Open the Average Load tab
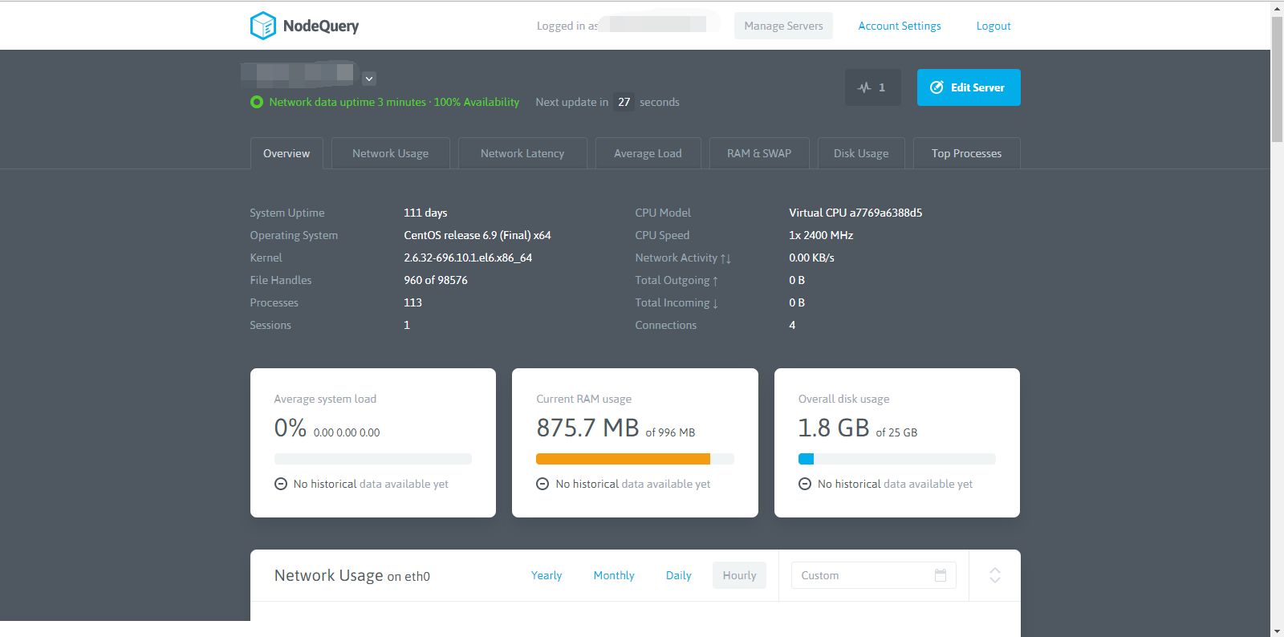The width and height of the screenshot is (1284, 637). (648, 153)
